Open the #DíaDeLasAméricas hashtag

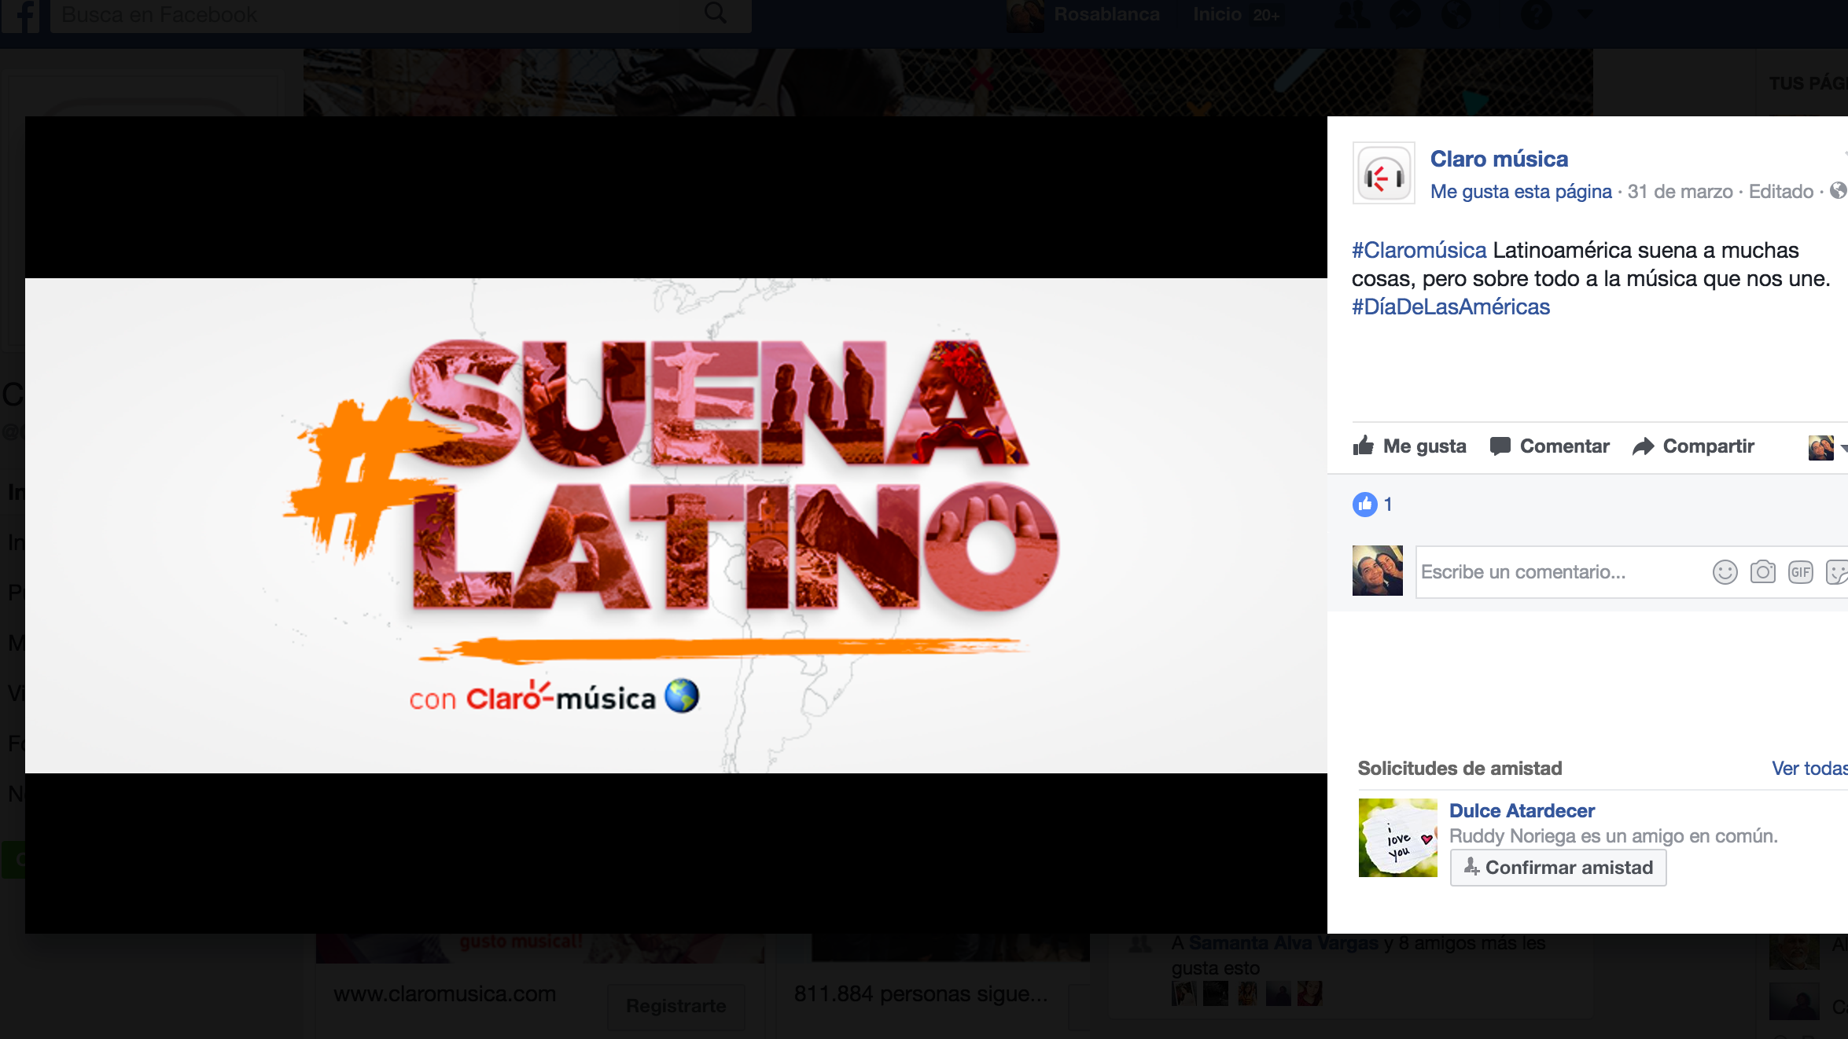(1451, 307)
